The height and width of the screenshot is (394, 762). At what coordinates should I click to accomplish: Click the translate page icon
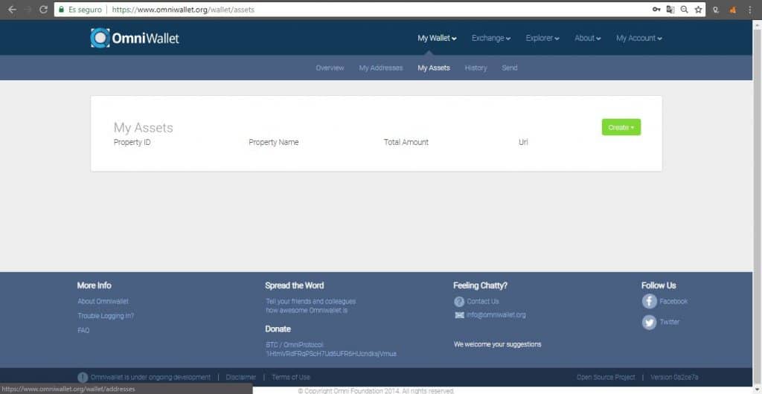pos(670,10)
